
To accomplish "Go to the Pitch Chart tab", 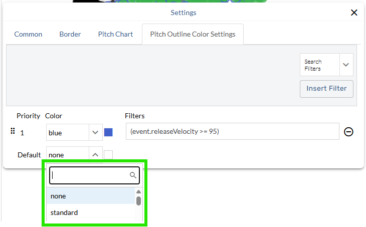I will pos(115,34).
